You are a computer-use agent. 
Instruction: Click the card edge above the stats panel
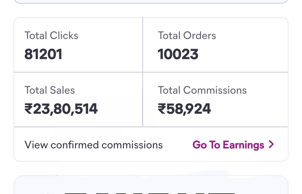[151, 2]
